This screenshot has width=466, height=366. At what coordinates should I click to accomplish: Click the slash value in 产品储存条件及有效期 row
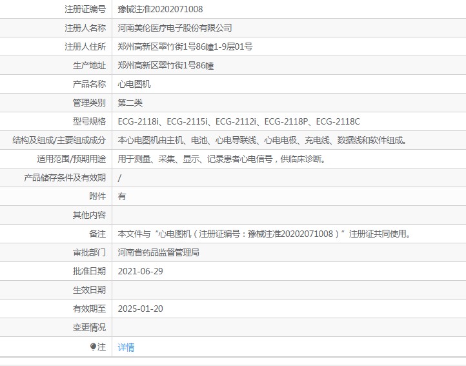[119, 178]
